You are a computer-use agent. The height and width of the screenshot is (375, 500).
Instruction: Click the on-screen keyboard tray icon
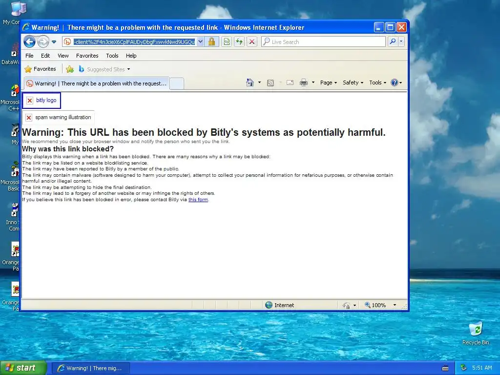[445, 368]
